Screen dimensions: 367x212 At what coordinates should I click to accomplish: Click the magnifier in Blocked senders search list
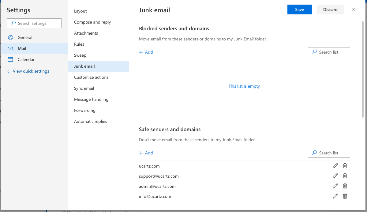[314, 52]
